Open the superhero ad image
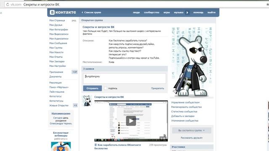Image resolution: width=269 pixels, height=151 pixels. click(x=61, y=146)
